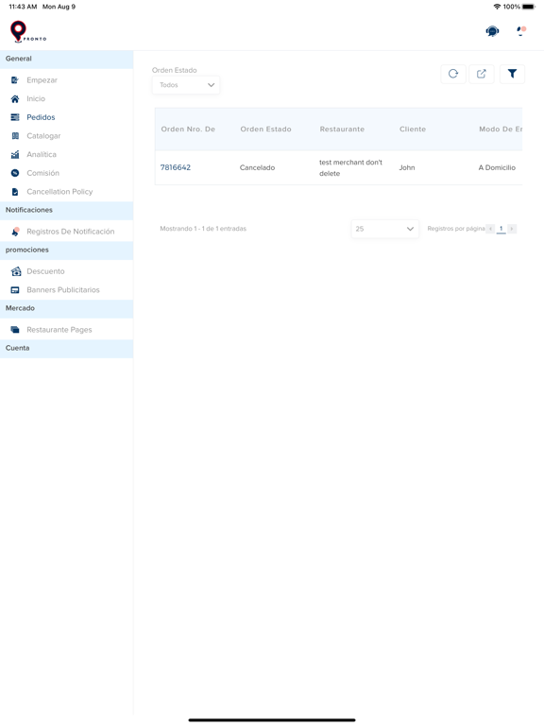The width and height of the screenshot is (544, 726).
Task: Click the Inicio home icon
Action: tap(15, 98)
